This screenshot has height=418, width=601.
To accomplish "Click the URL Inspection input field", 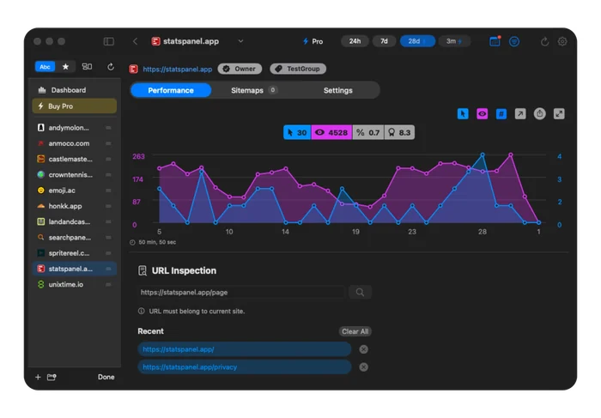I will click(x=241, y=293).
